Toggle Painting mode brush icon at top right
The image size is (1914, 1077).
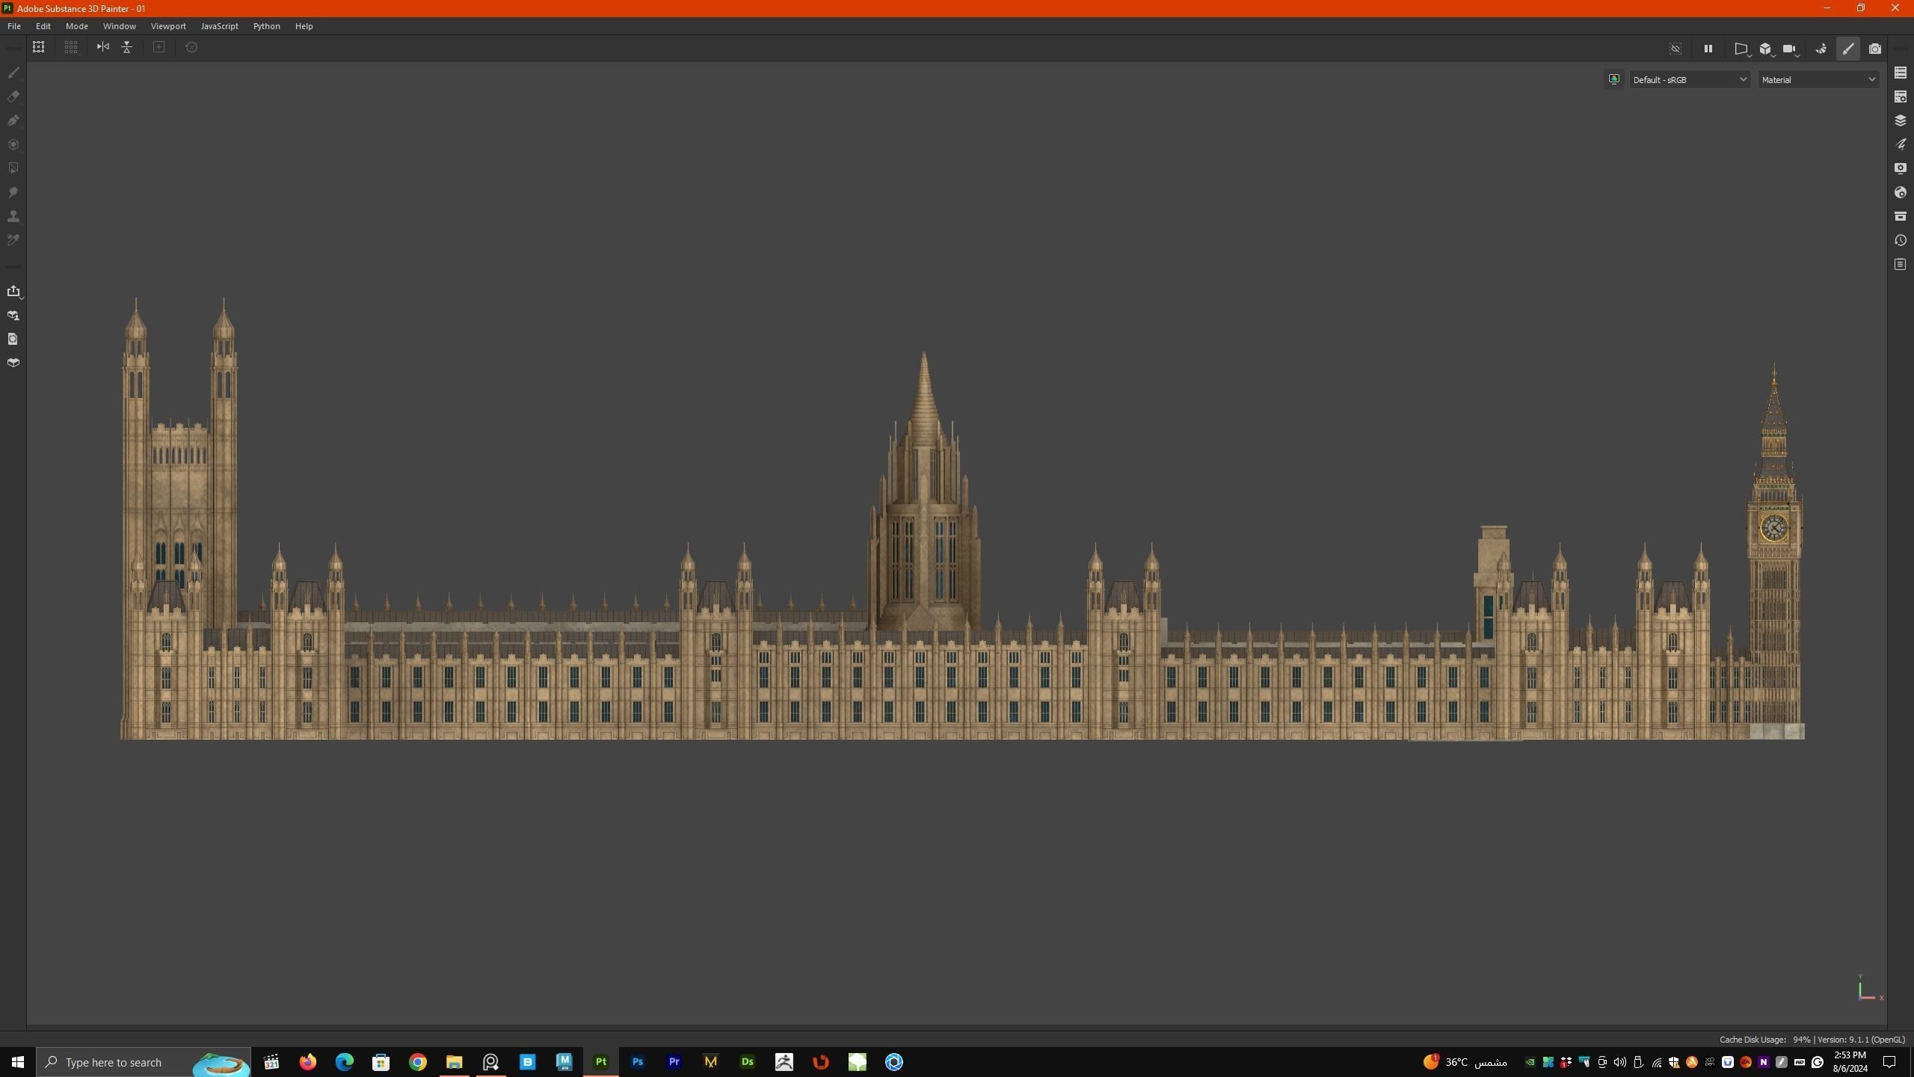(1848, 49)
